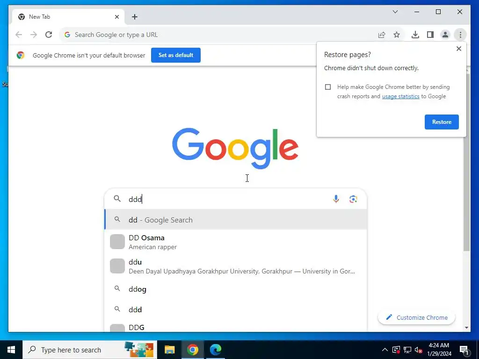Open the usage statistics link

pyautogui.click(x=400, y=96)
